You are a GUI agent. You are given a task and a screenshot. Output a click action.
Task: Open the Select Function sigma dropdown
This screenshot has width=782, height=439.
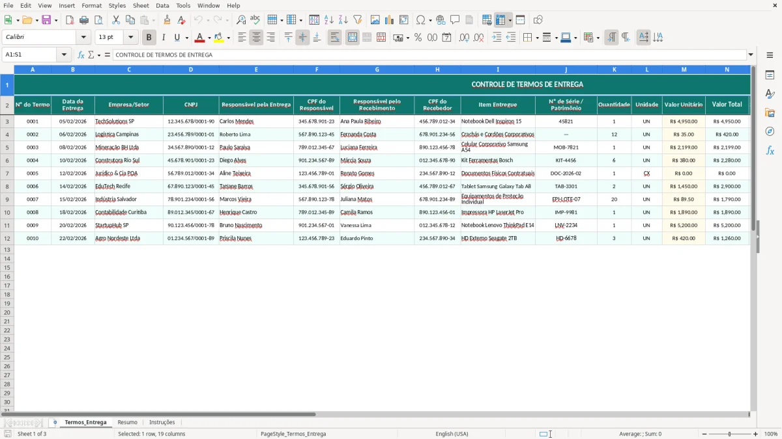click(x=98, y=55)
